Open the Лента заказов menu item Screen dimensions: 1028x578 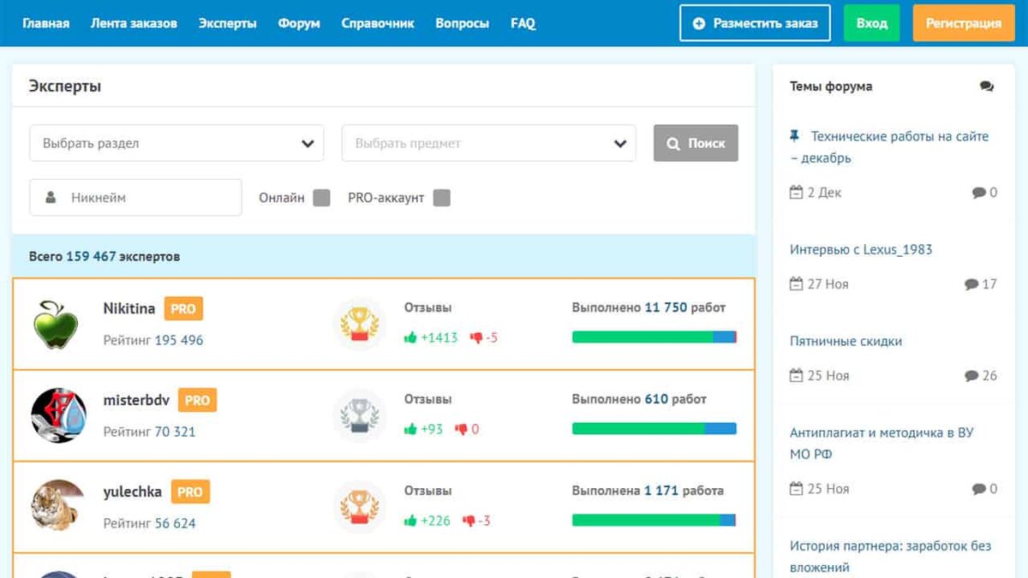(134, 23)
